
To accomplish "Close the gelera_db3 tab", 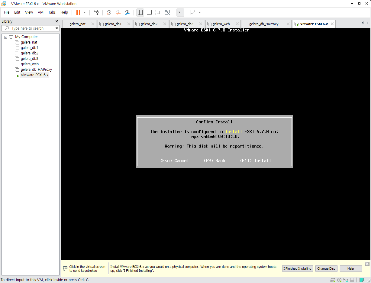I will tap(201, 24).
